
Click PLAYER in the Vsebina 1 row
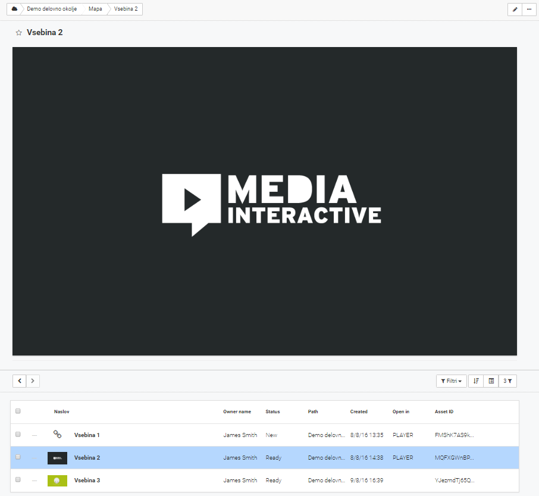pyautogui.click(x=403, y=435)
